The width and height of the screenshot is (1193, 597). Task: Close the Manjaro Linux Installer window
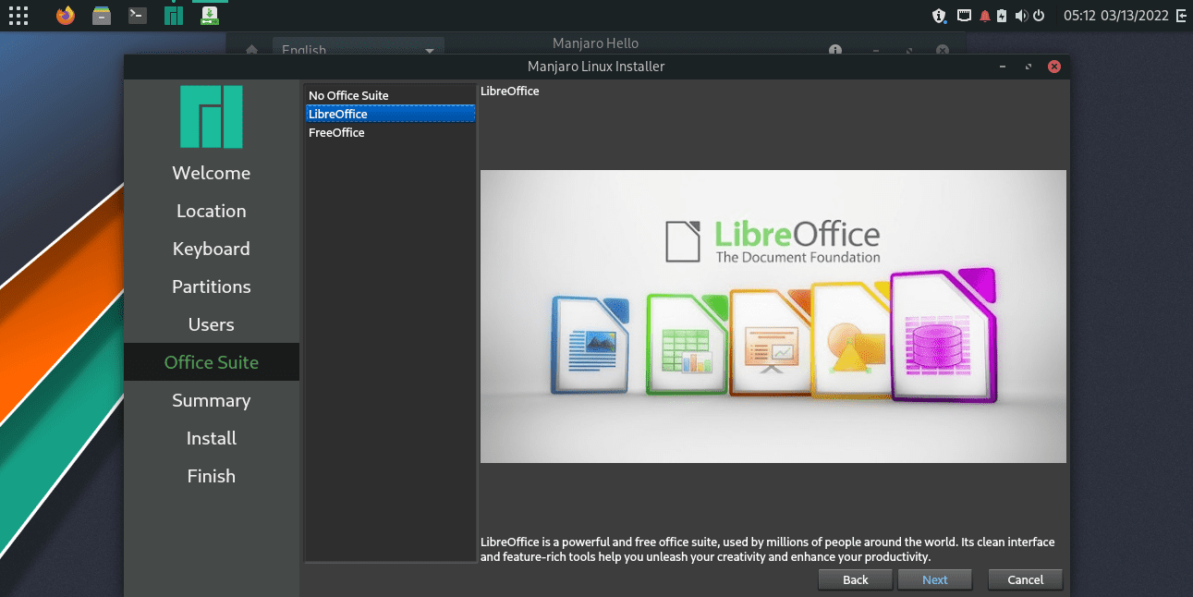1054,67
